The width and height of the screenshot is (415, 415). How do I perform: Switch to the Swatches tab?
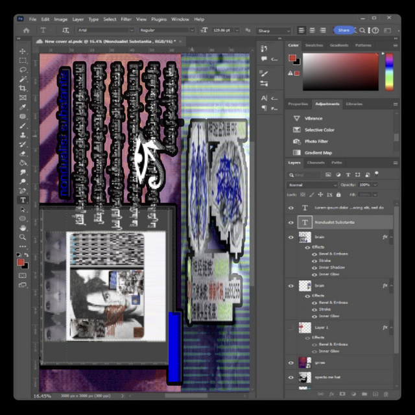[x=314, y=45]
